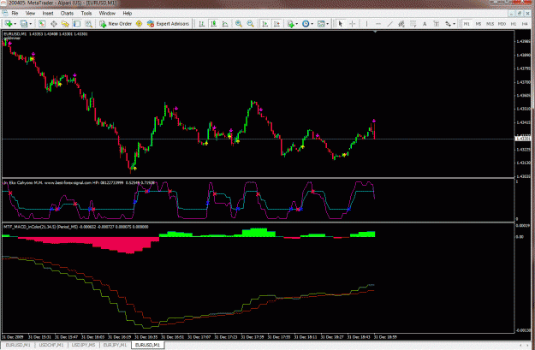The width and height of the screenshot is (535, 350).
Task: Click the Profiles icon
Action: [x=24, y=24]
